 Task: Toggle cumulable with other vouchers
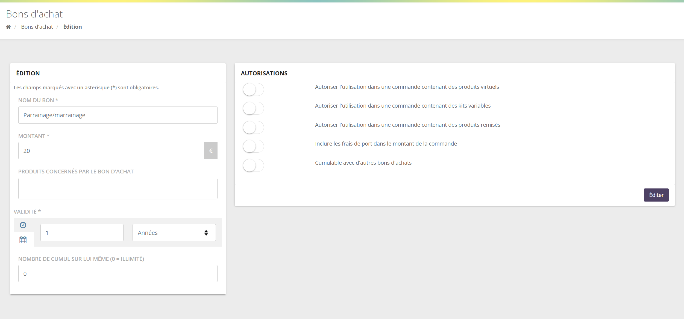(x=253, y=165)
